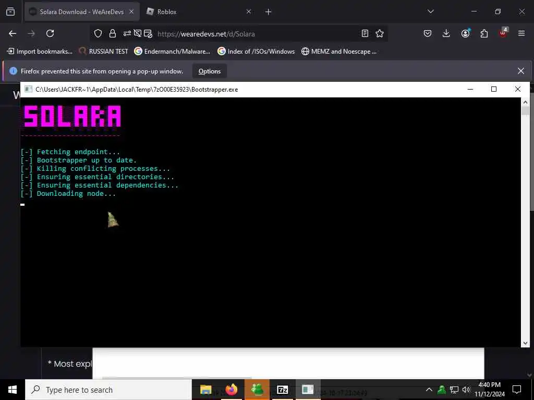Open the green people app in taskbar
534x400 pixels.
tap(257, 390)
